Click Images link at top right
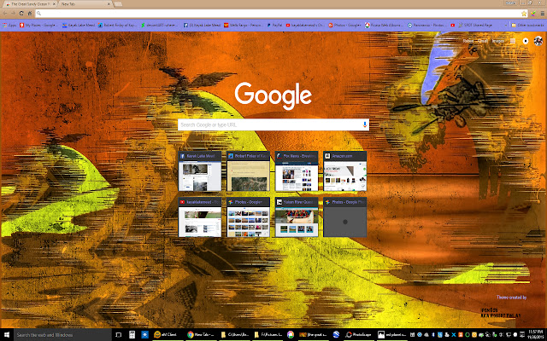The image size is (547, 341). [x=497, y=41]
